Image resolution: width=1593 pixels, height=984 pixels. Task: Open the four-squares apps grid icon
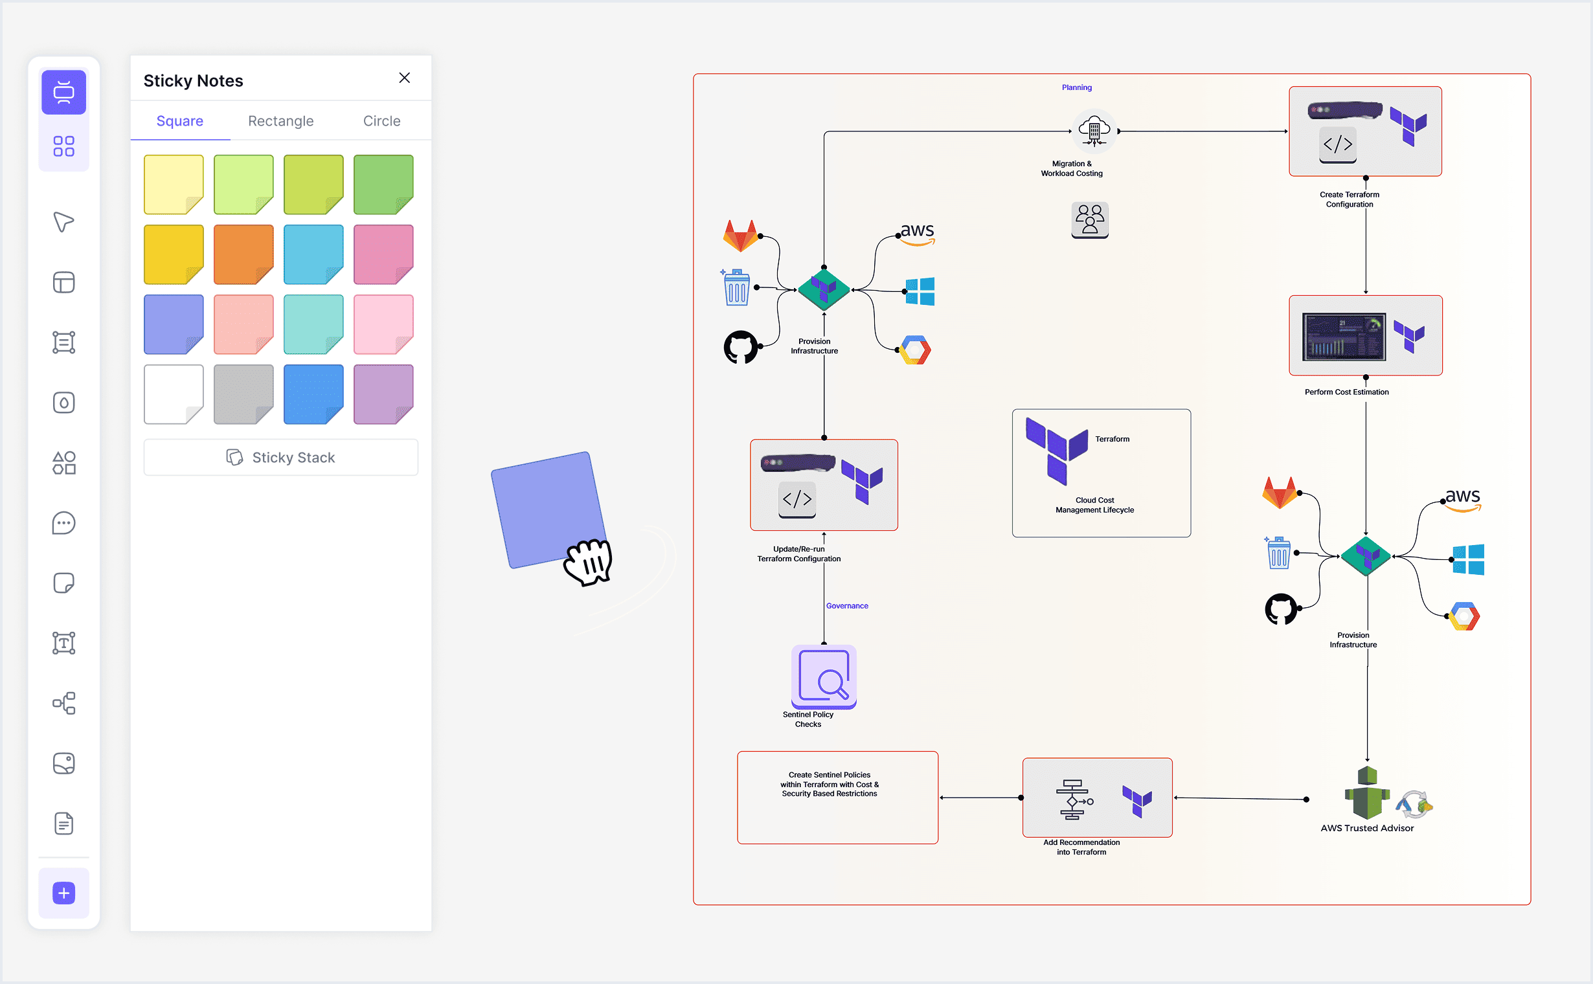click(x=64, y=146)
